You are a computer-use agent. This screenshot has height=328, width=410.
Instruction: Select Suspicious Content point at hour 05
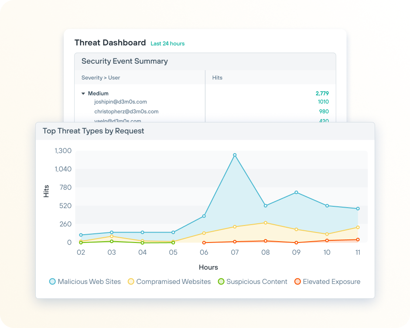[173, 243]
